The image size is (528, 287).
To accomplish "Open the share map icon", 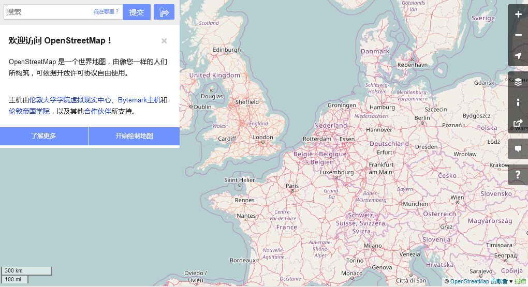I will [518, 123].
